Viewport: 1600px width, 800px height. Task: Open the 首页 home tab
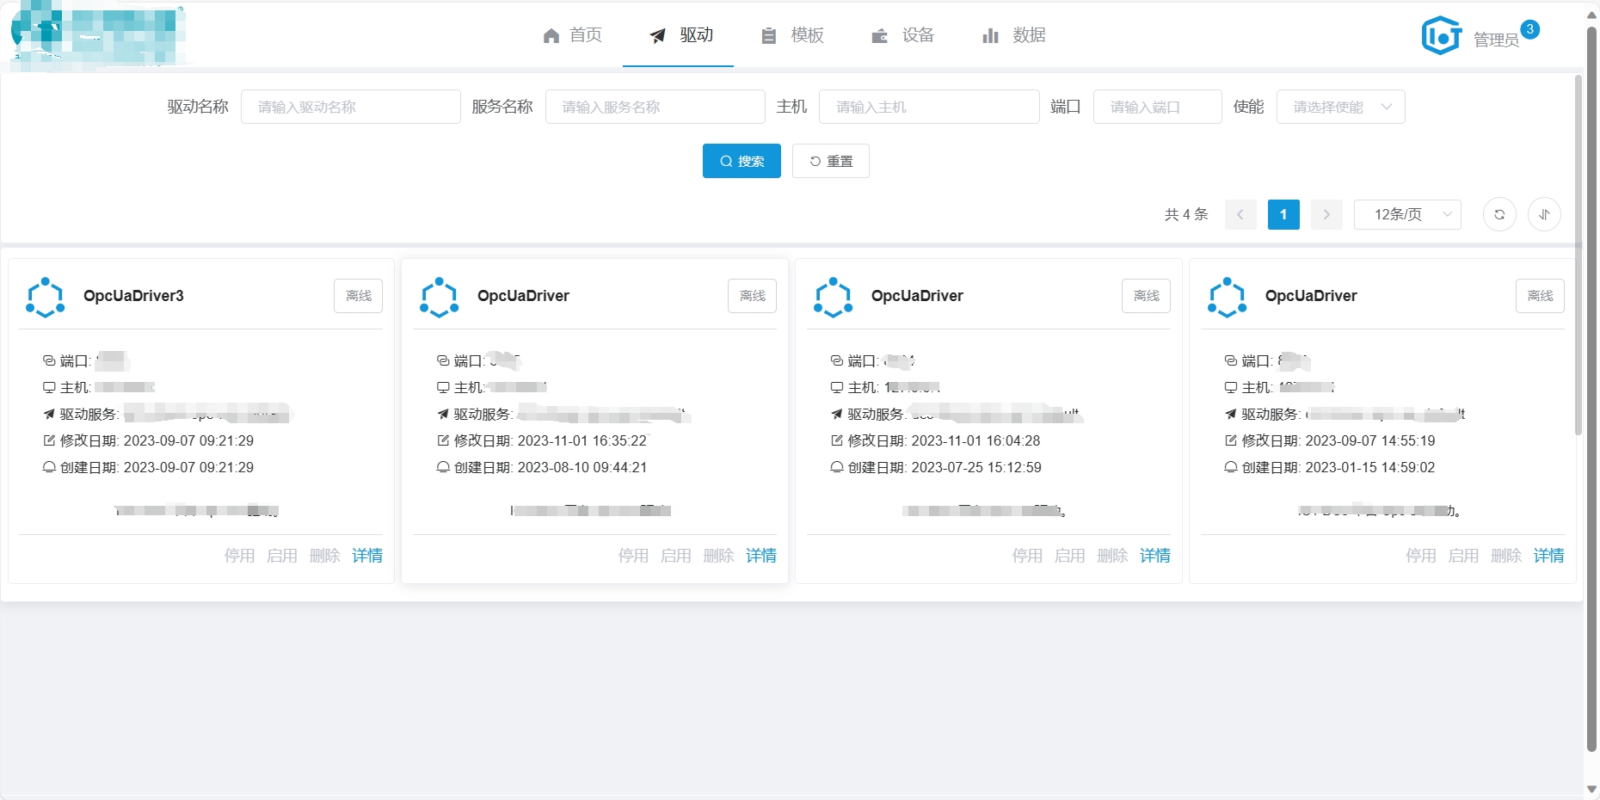(572, 35)
